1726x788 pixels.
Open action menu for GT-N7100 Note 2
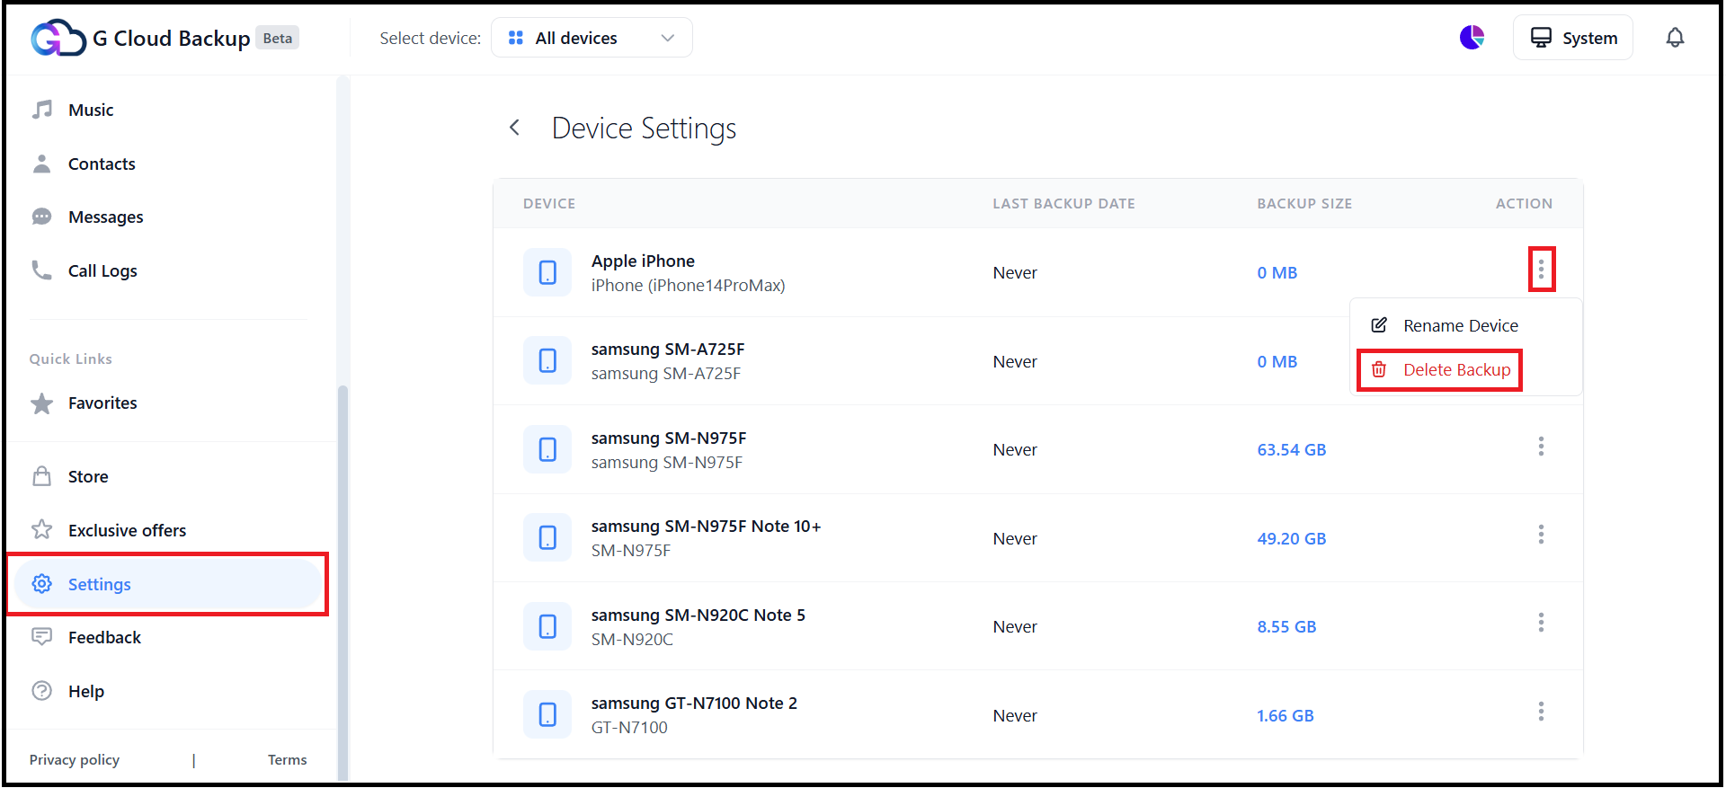(x=1541, y=712)
